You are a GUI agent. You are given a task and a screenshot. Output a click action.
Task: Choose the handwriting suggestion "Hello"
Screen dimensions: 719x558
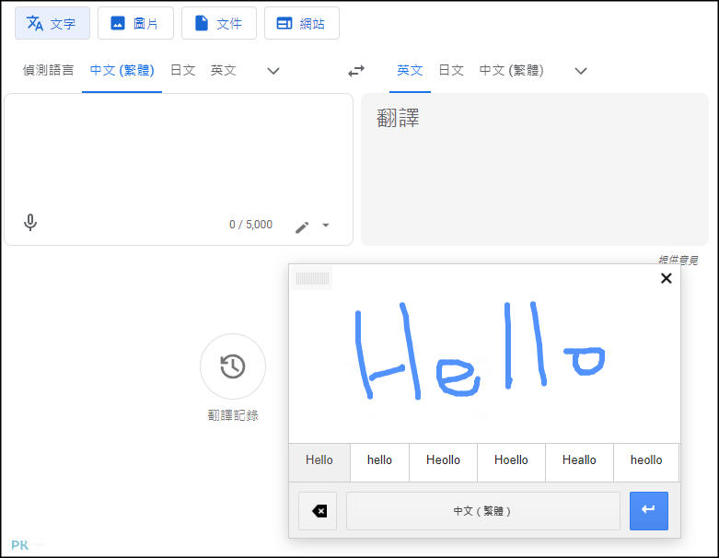click(x=319, y=460)
